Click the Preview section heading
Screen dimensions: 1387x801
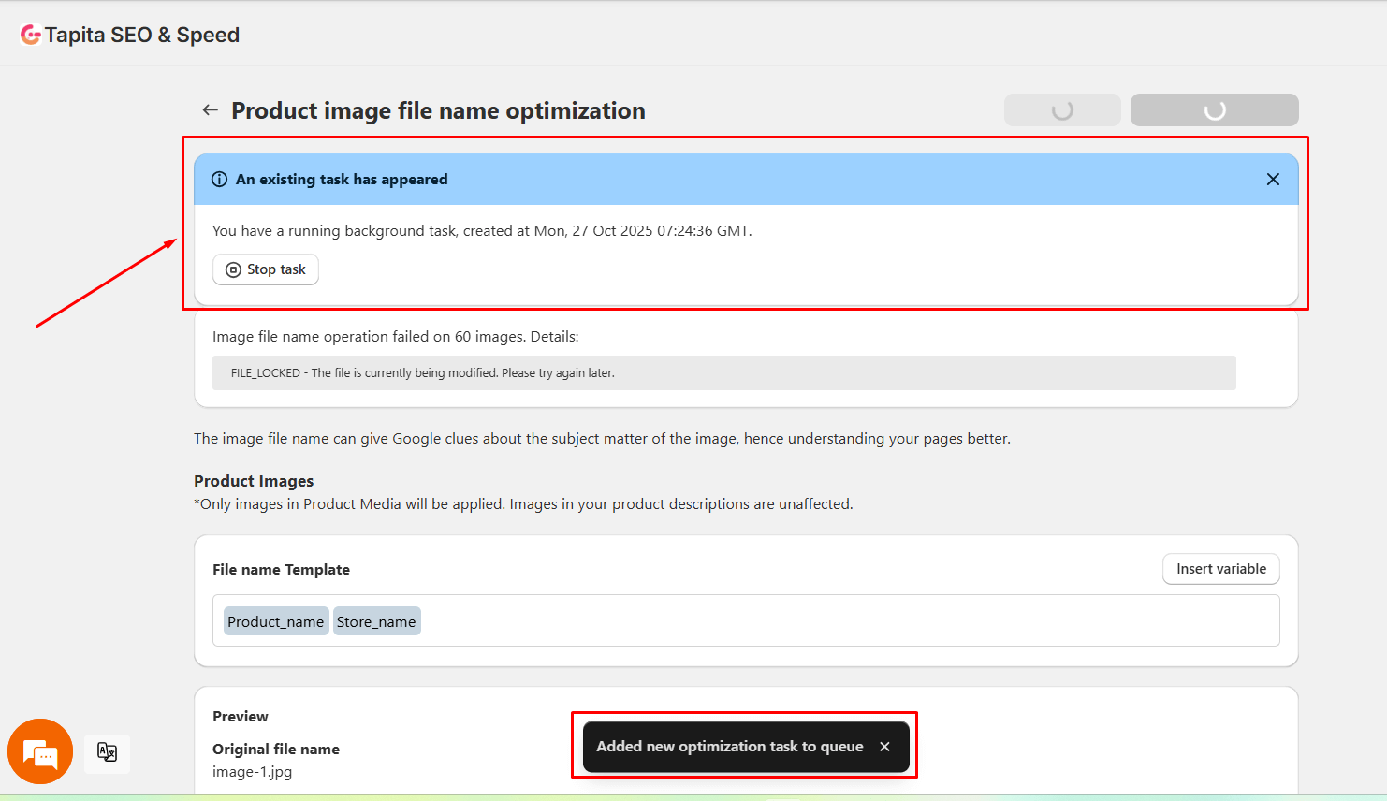click(240, 717)
